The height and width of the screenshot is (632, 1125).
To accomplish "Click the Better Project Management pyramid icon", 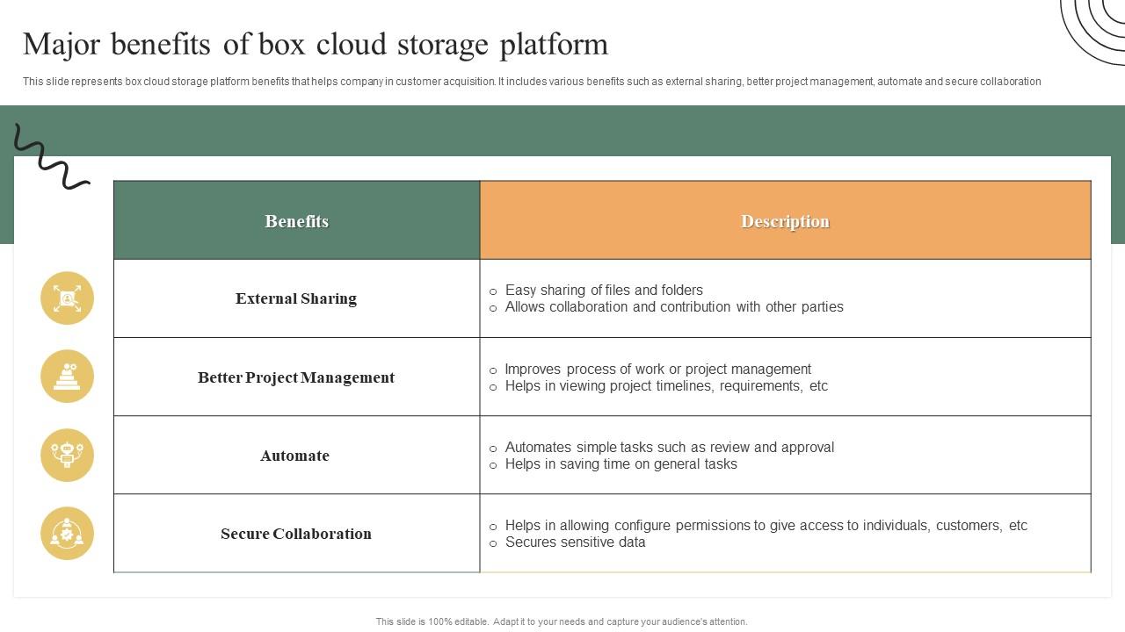I will 67,377.
